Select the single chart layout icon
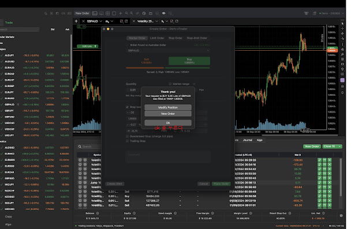 [114, 13]
